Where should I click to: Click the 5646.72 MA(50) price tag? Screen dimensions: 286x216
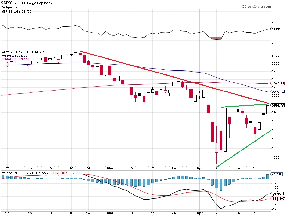(277, 91)
